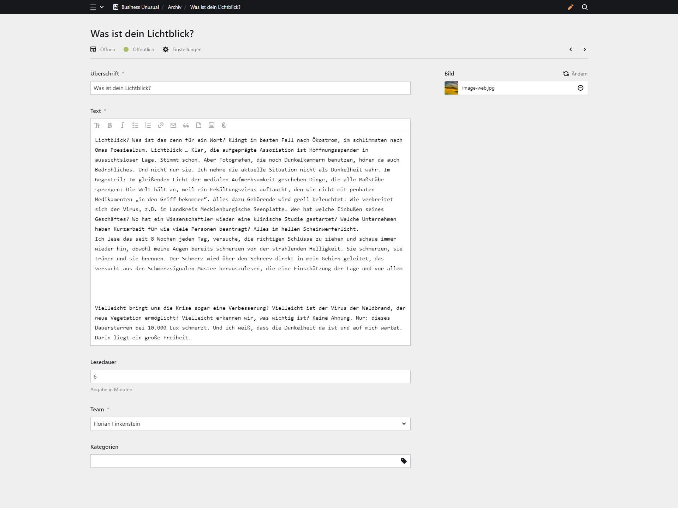This screenshot has width=678, height=508.
Task: Insert an image with the picture icon
Action: pyautogui.click(x=212, y=125)
